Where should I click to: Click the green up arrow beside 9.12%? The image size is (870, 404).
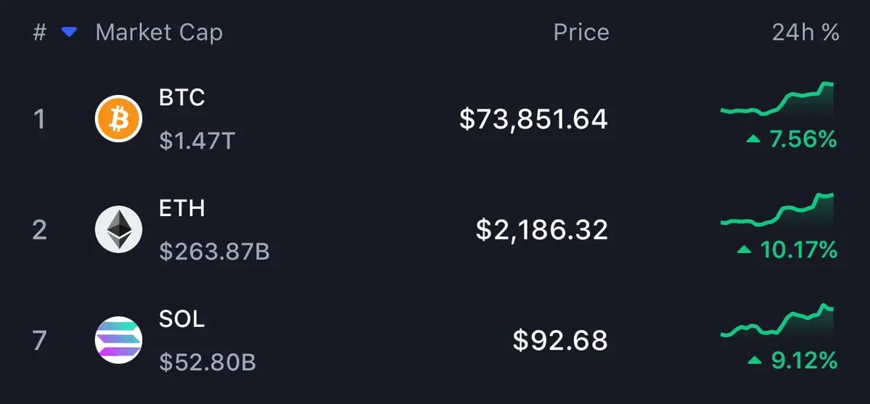click(755, 360)
